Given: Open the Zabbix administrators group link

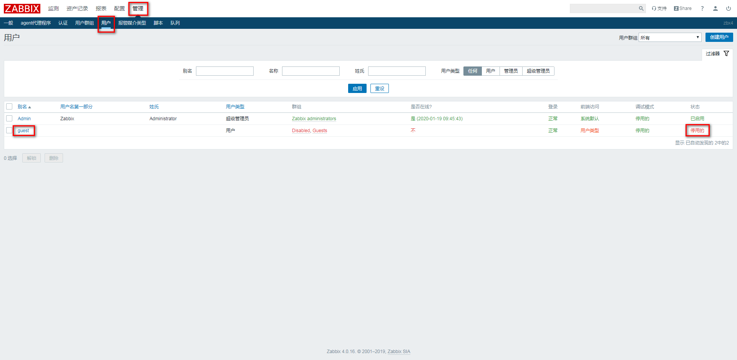Looking at the screenshot, I should (x=314, y=119).
